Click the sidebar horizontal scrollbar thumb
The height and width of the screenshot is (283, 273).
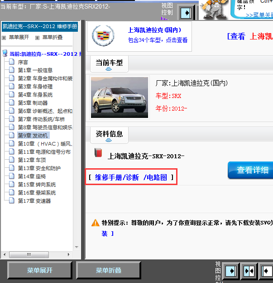point(29,255)
